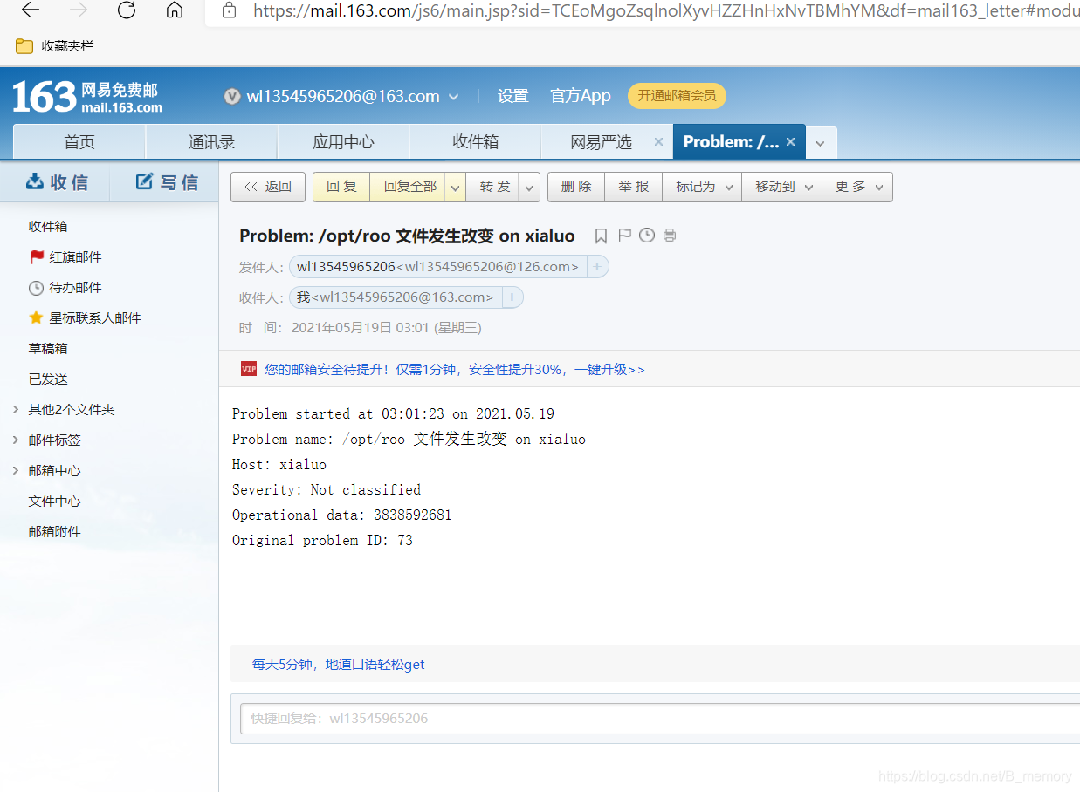Click the 163 网易免费邮 logo
The width and height of the screenshot is (1080, 792).
click(x=87, y=97)
